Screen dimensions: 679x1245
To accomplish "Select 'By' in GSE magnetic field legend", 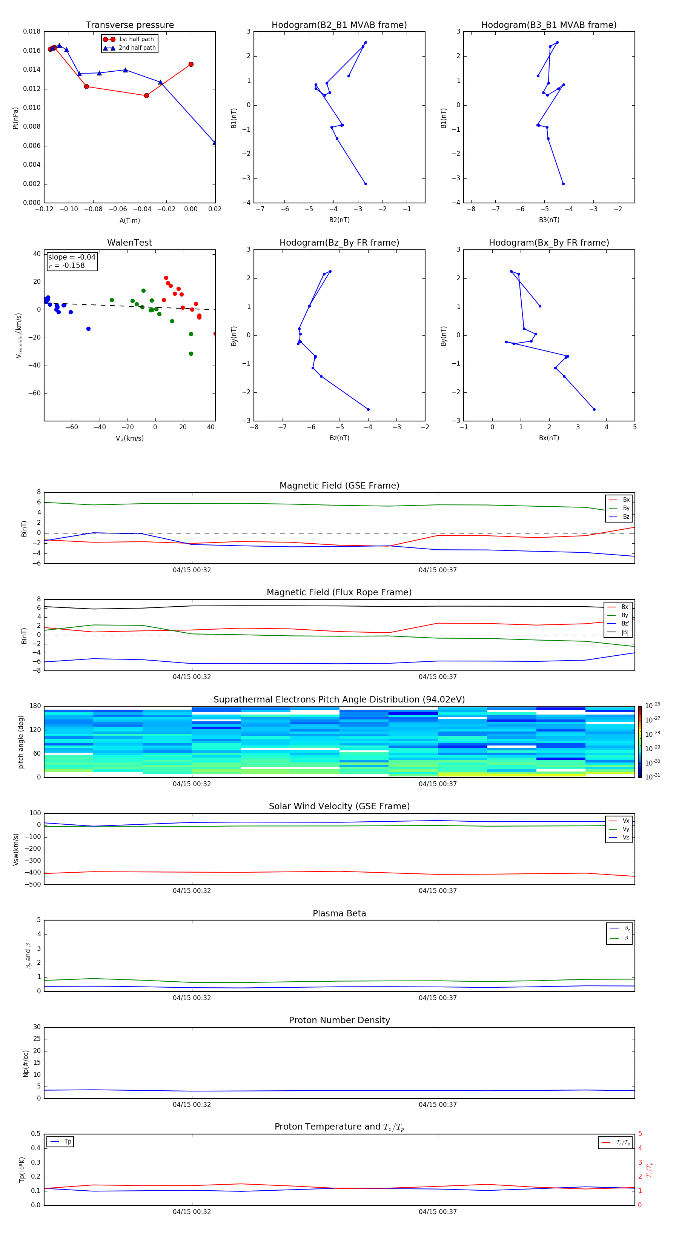I will [x=619, y=508].
